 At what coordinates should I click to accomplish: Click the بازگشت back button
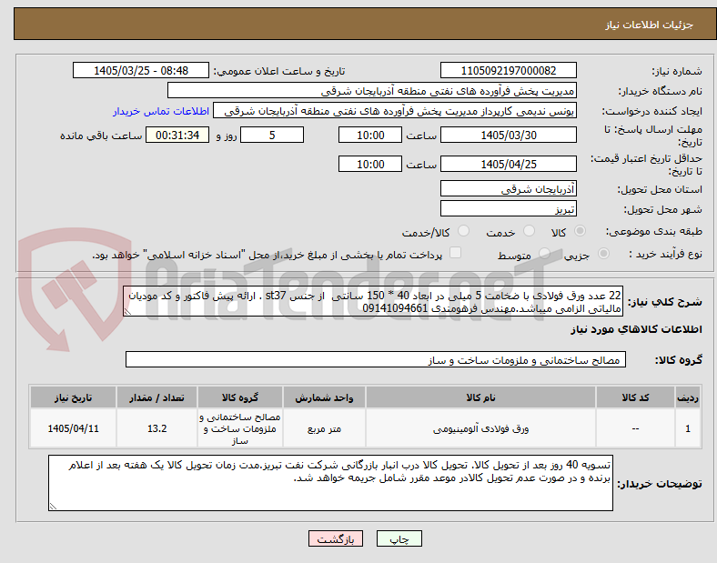[x=336, y=538]
